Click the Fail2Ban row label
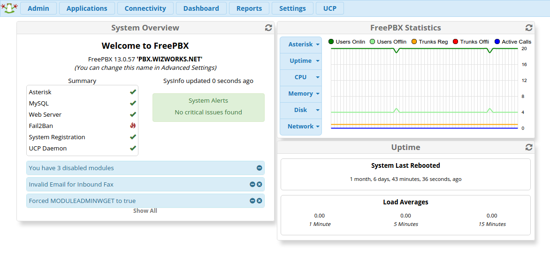 coord(41,126)
